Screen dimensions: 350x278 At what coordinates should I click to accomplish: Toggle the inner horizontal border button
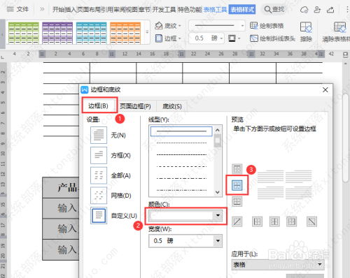tap(237, 185)
